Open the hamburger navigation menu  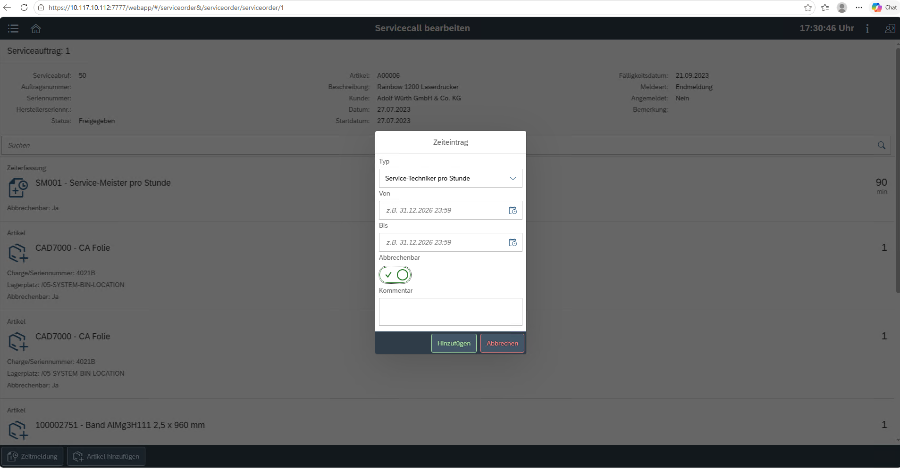coord(13,28)
